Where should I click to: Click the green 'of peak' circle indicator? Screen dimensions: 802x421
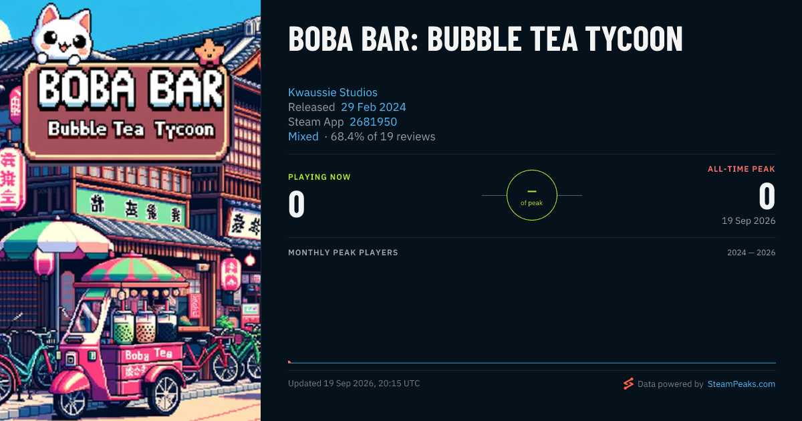coord(532,195)
